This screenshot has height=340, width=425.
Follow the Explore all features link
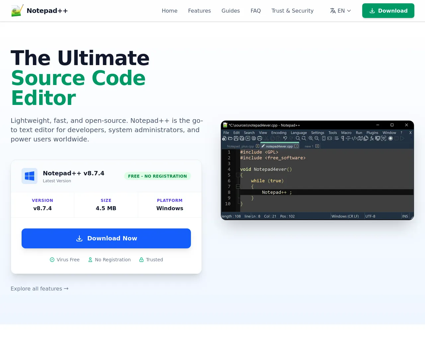40,289
